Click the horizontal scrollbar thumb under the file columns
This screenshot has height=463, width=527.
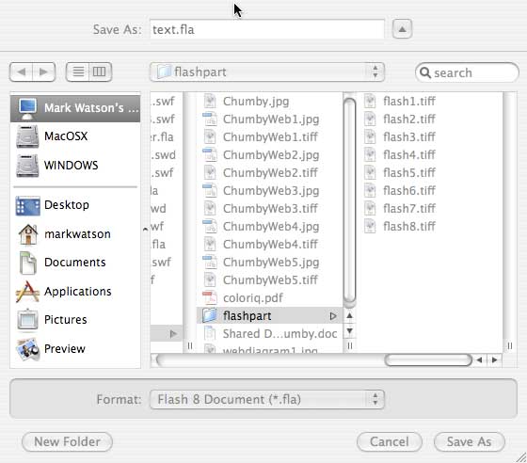tap(428, 360)
